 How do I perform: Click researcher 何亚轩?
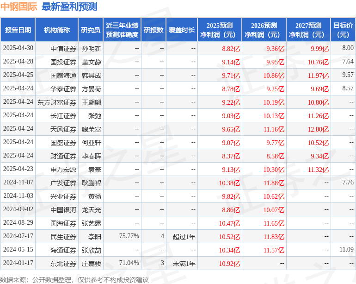pyautogui.click(x=92, y=143)
